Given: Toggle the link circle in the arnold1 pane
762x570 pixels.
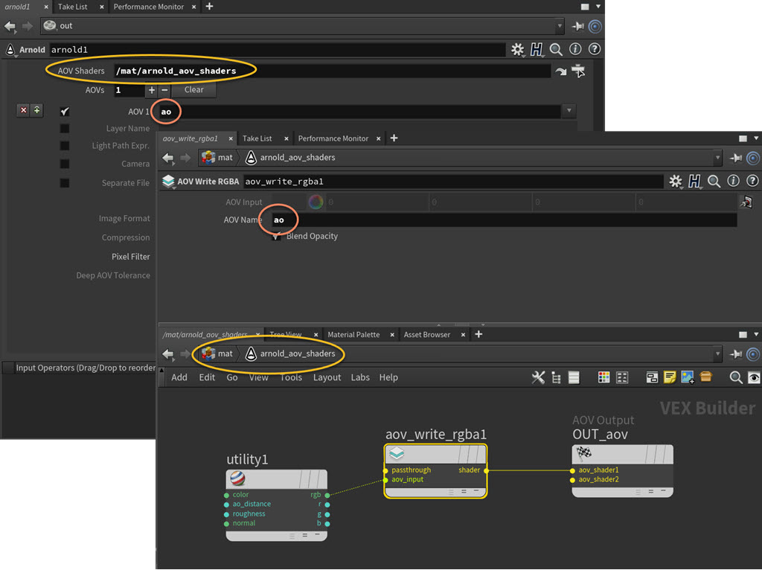Looking at the screenshot, I should (x=595, y=26).
